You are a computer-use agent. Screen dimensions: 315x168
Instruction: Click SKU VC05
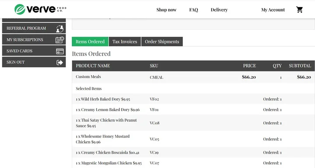point(154,139)
